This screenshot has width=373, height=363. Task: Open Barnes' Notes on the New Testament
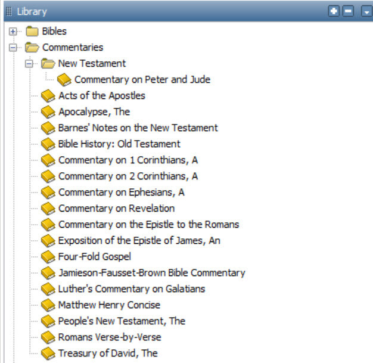[138, 128]
